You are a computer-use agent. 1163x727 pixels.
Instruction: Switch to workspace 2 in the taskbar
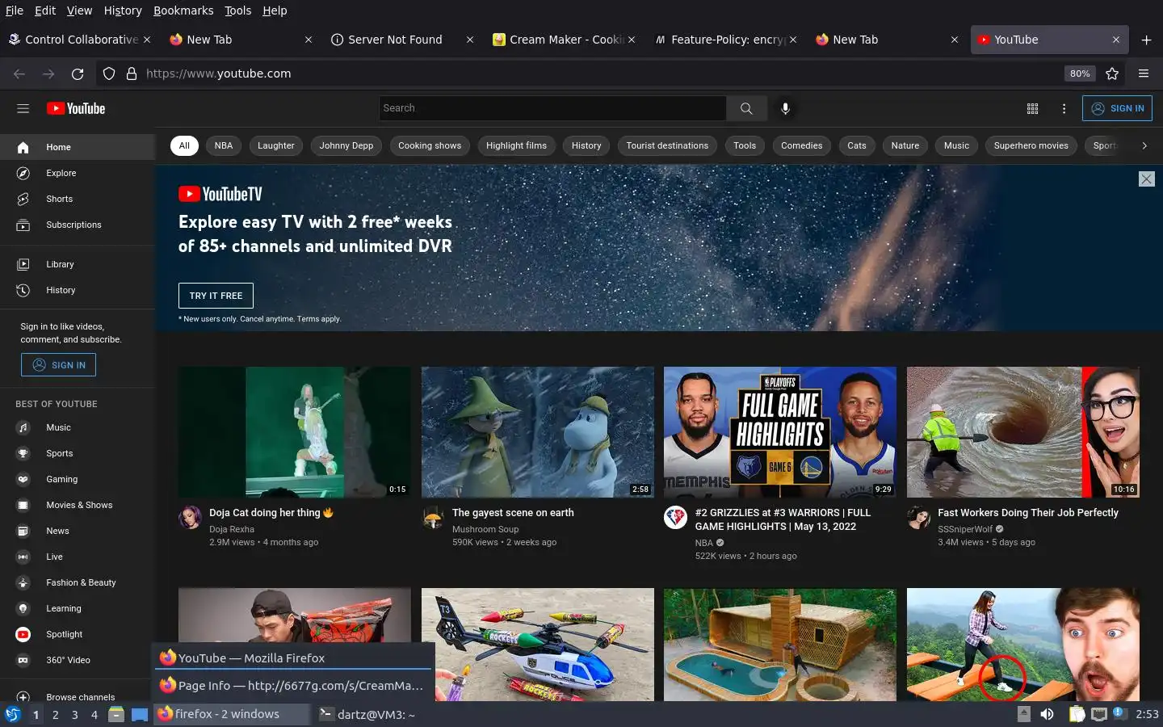click(x=55, y=714)
